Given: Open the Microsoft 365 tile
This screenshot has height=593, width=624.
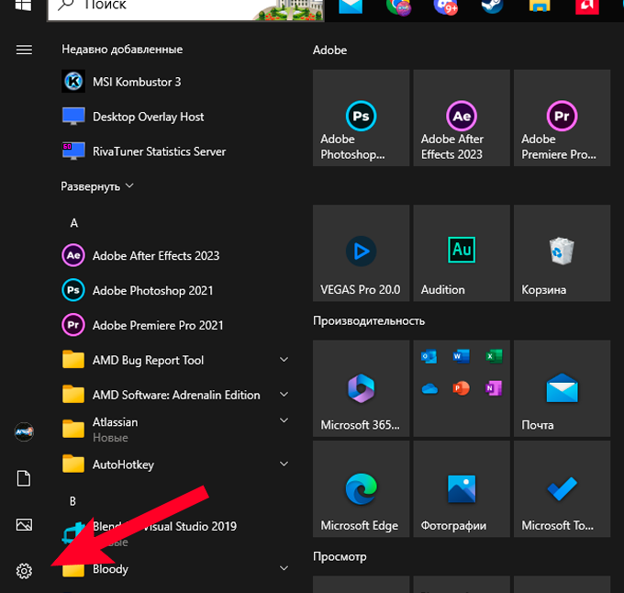Looking at the screenshot, I should 361,388.
